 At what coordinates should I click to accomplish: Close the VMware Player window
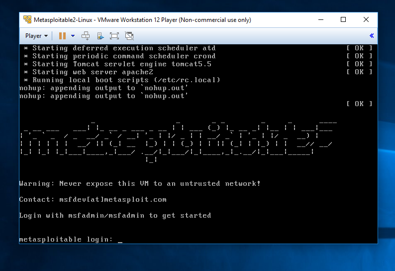pyautogui.click(x=366, y=20)
